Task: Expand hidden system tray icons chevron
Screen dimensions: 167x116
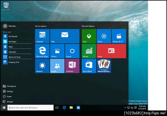Action: coord(125,108)
